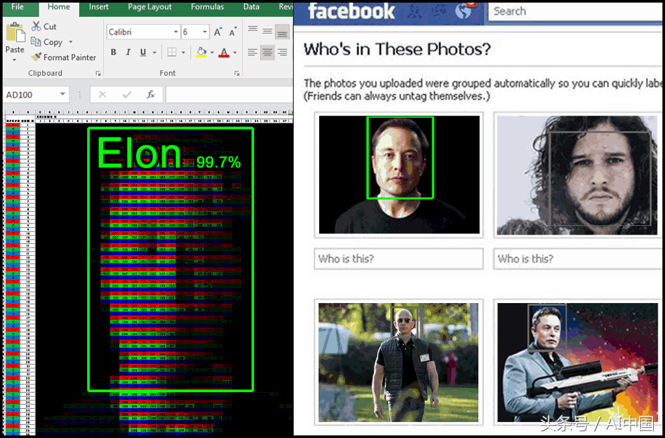Set Top Align for the cell

coord(253,30)
